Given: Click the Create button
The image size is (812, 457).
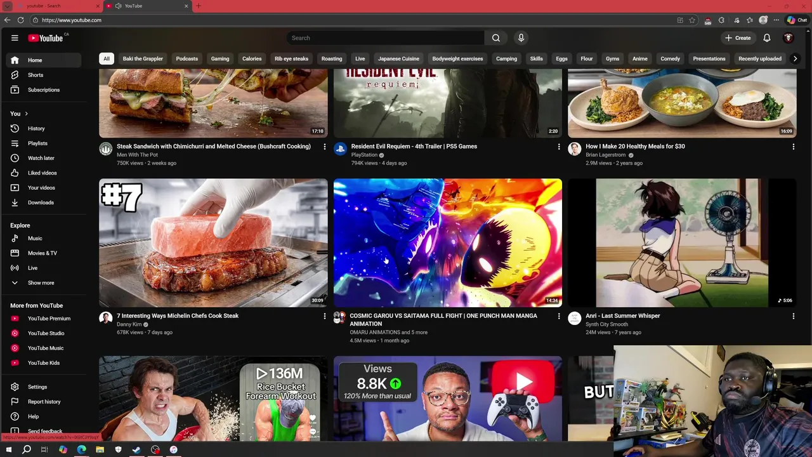Looking at the screenshot, I should 738,38.
